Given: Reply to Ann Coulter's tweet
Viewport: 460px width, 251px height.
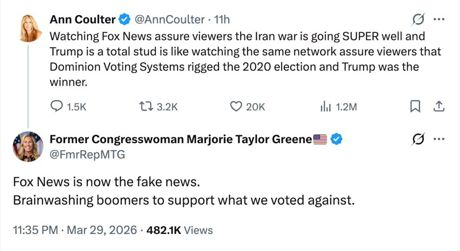Looking at the screenshot, I should [57, 106].
